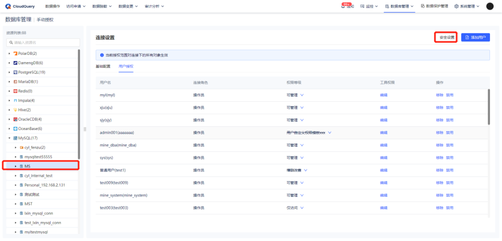The image size is (502, 241).
Task: Click the 添加用户 button
Action: (x=476, y=38)
